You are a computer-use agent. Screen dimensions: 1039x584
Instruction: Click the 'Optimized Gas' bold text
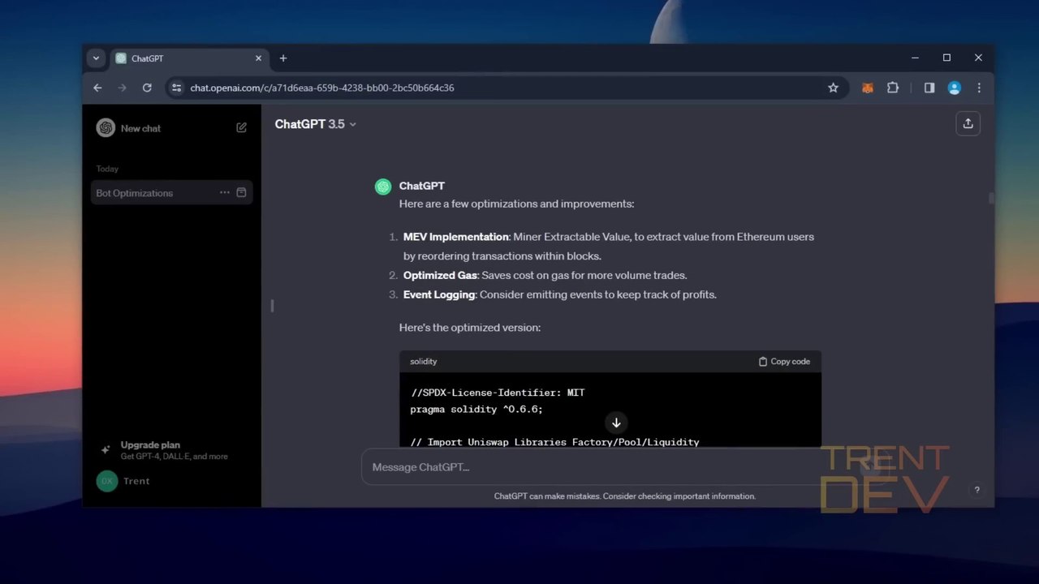[440, 275]
